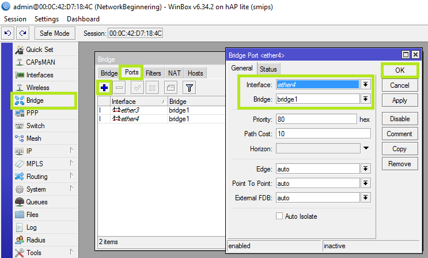Screen dimensions: 428x258
Task: Expand the Horizon field arrow
Action: (x=366, y=148)
